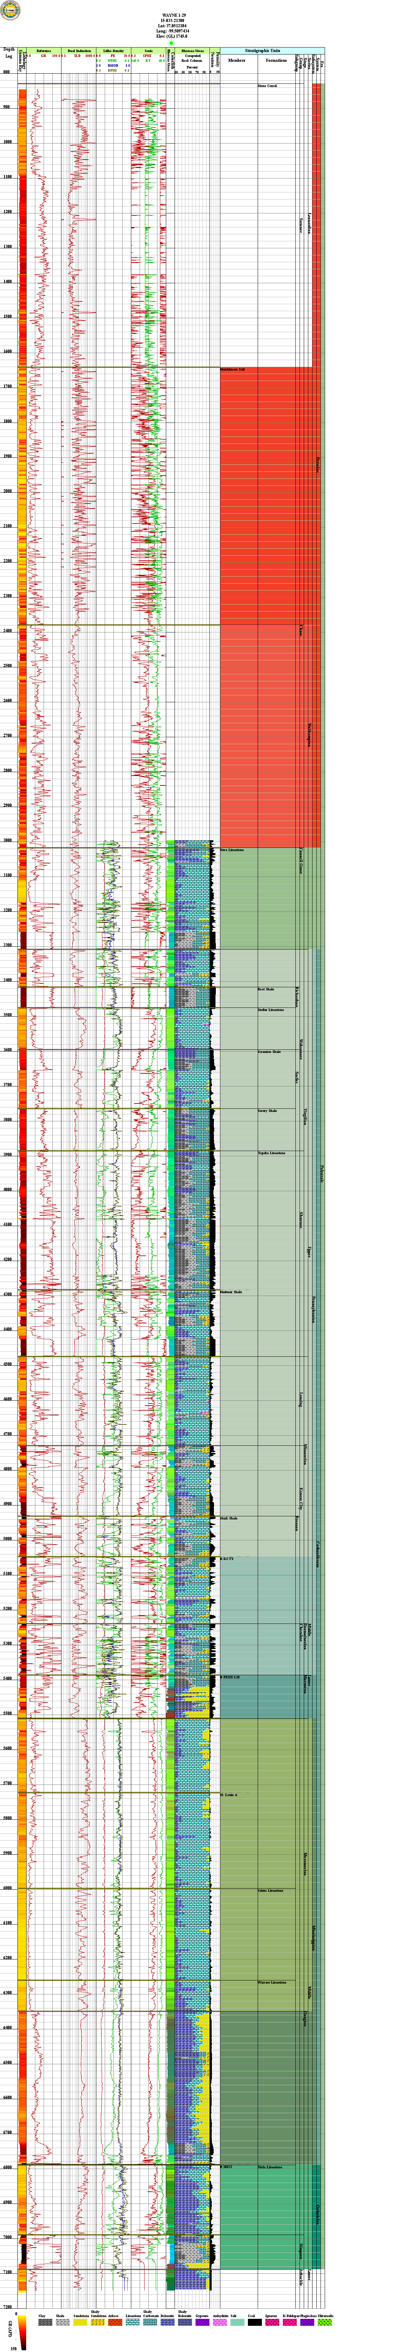Click the Limestone legend swatch
Viewport: 412px width, 2352px height.
[132, 2322]
